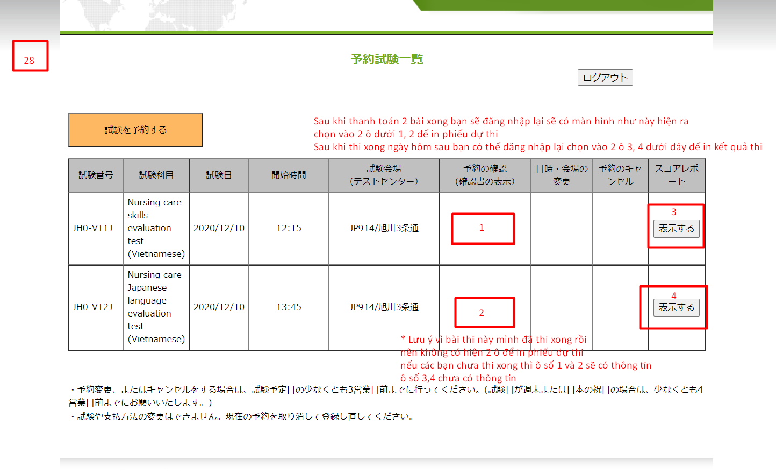The width and height of the screenshot is (776, 471).
Task: Click the red box labeled 28
Action: (30, 56)
